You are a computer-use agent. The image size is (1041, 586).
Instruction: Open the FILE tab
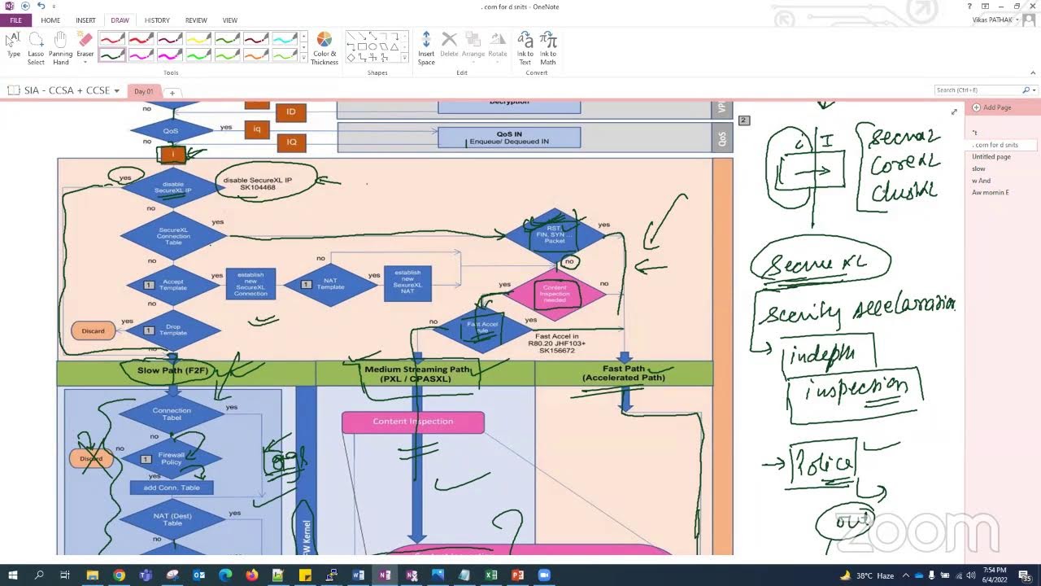15,20
